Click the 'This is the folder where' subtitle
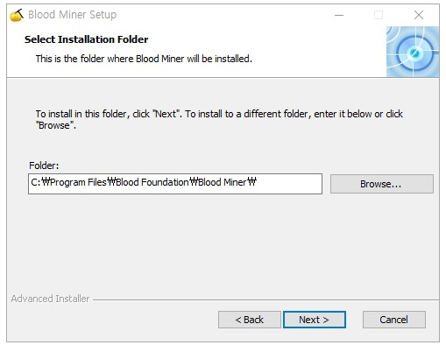This screenshot has height=345, width=446. [x=144, y=59]
